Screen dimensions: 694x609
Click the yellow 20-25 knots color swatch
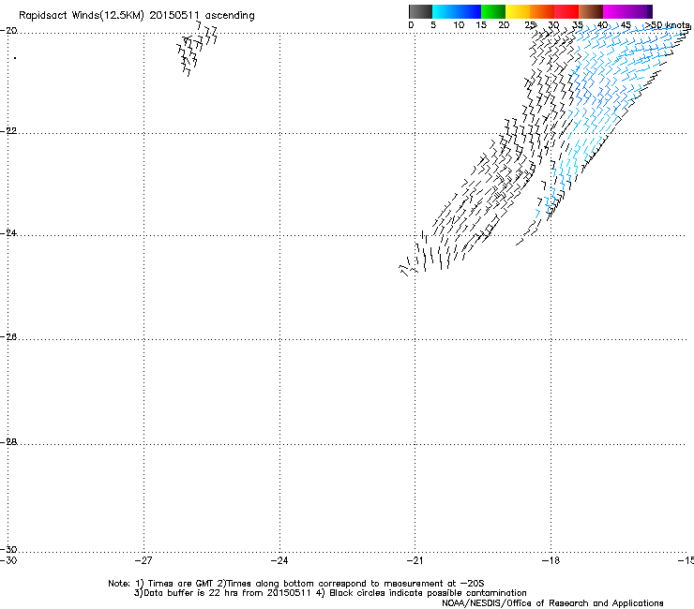[x=518, y=11]
